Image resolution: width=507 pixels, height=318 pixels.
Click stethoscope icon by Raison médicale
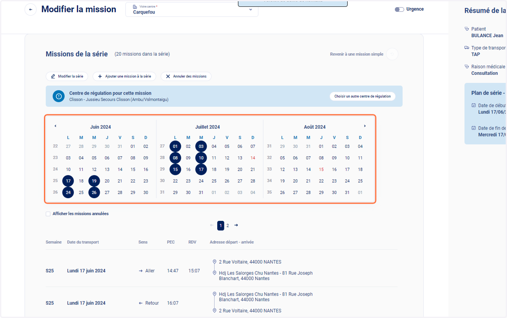click(x=467, y=67)
